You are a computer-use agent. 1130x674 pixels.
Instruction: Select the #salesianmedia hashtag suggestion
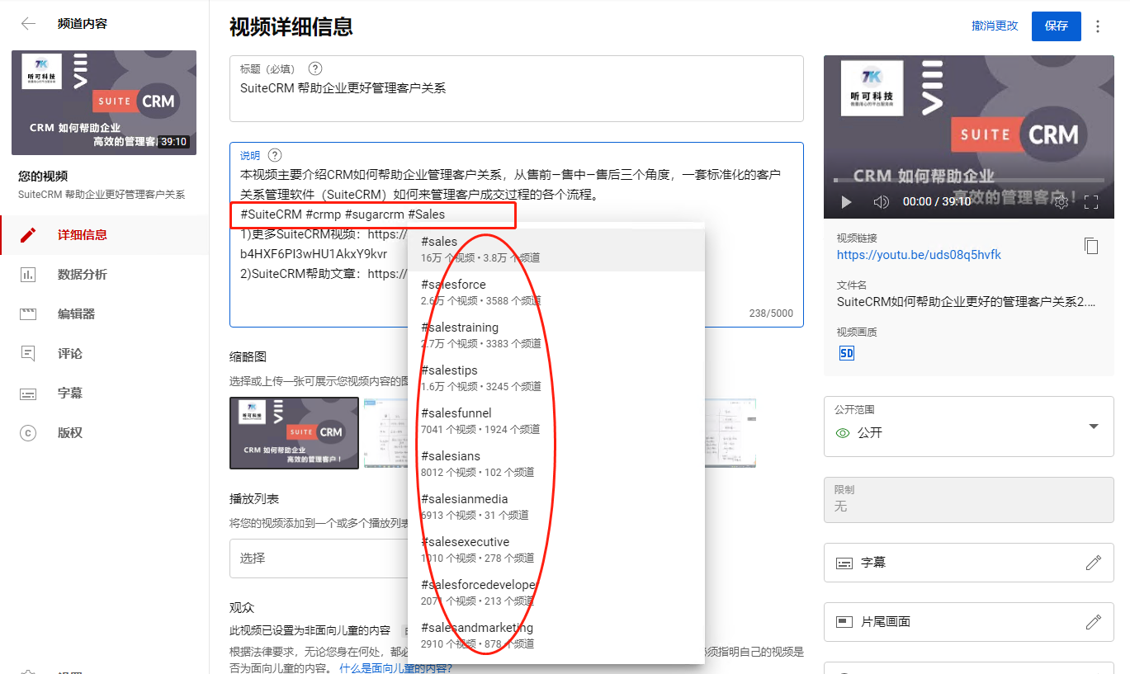click(x=556, y=507)
